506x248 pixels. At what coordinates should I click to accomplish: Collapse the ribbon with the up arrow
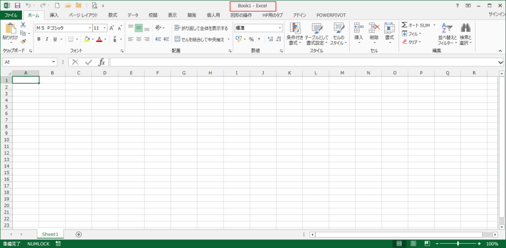[x=501, y=51]
